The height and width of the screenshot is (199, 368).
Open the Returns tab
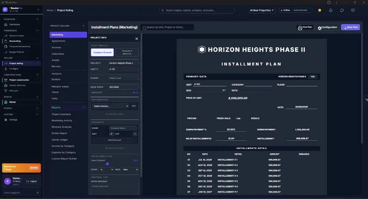(68, 67)
